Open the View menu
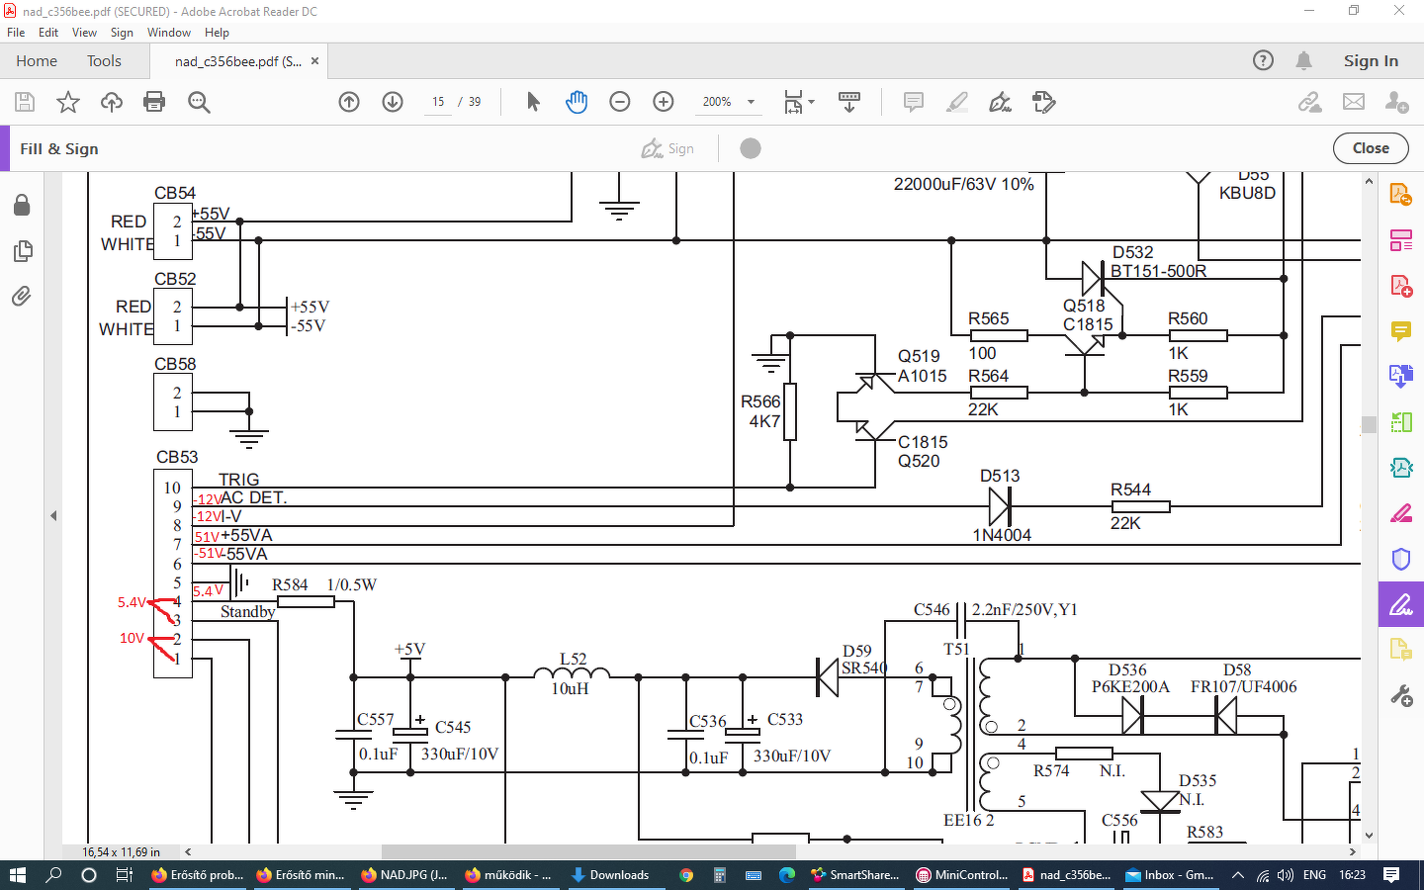This screenshot has width=1424, height=890. [84, 33]
